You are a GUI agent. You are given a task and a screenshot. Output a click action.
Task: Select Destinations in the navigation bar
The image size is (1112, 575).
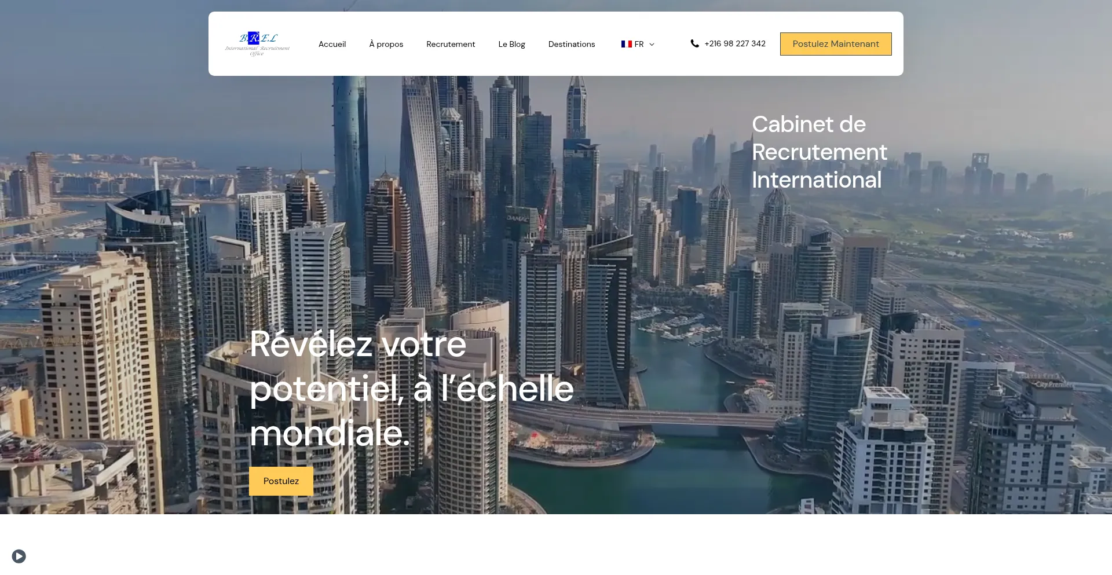(x=572, y=44)
